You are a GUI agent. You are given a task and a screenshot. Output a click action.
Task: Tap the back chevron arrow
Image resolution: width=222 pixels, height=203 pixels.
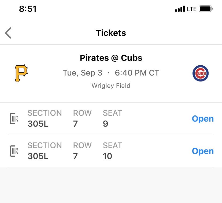(x=8, y=33)
